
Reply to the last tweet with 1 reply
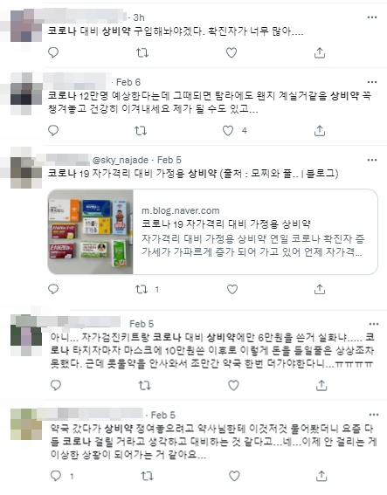click(x=56, y=476)
